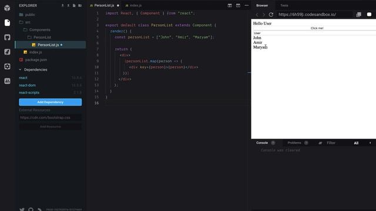Open the Console tab
Viewport: 376px width, 211px height.
coord(262,143)
